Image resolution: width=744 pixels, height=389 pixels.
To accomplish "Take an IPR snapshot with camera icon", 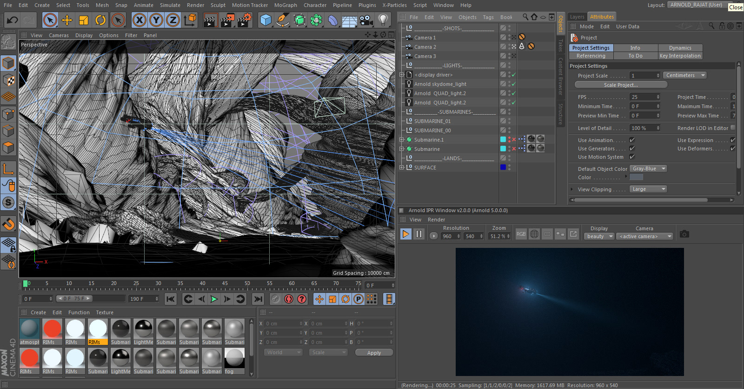I will [684, 234].
